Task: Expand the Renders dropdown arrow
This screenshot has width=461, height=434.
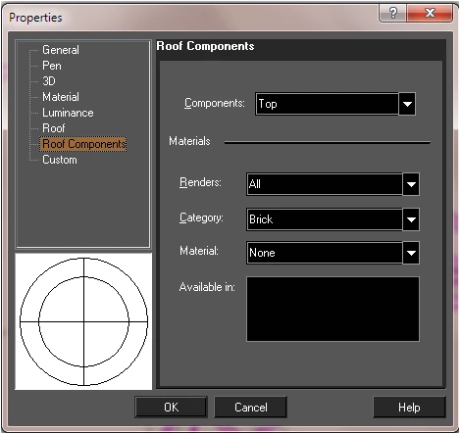Action: 411,184
